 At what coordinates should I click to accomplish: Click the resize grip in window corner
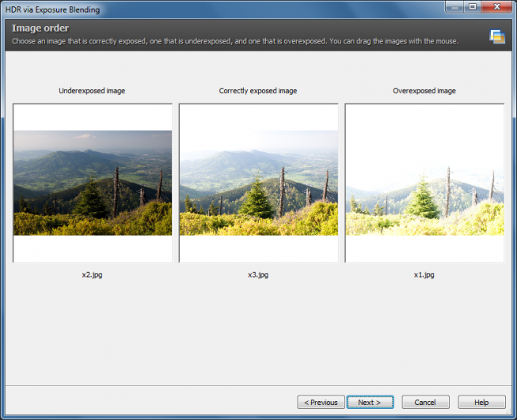(x=509, y=412)
